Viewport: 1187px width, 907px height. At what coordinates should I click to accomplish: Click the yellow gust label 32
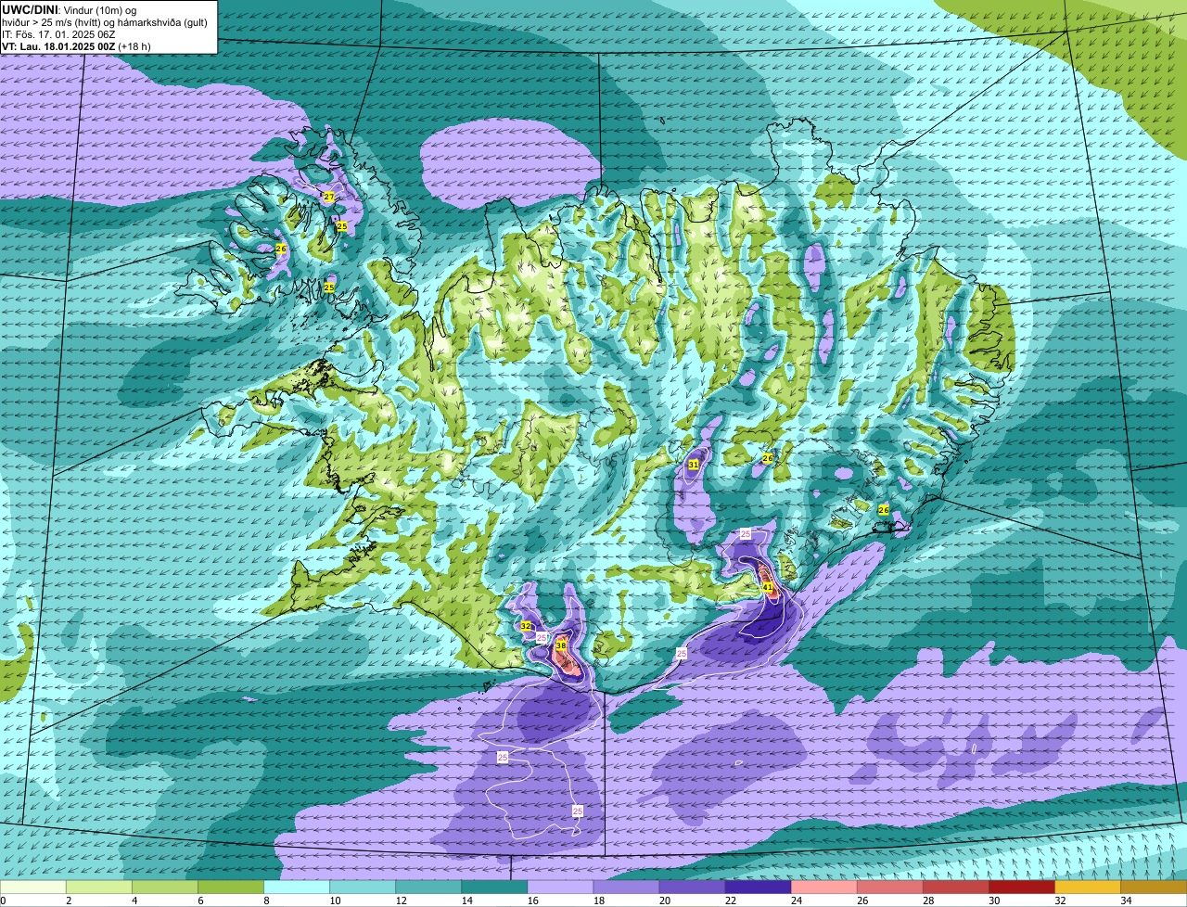[x=526, y=626]
